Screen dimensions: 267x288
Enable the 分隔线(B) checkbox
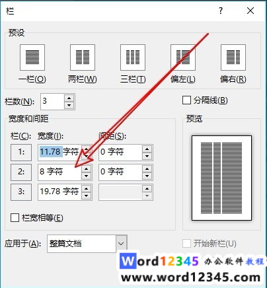point(186,100)
